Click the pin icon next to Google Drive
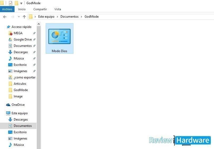 (34, 39)
